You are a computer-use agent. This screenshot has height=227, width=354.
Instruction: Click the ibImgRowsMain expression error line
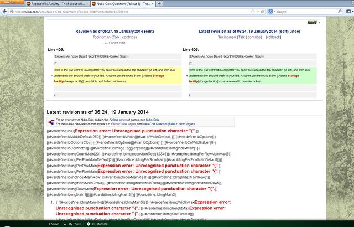(132, 189)
